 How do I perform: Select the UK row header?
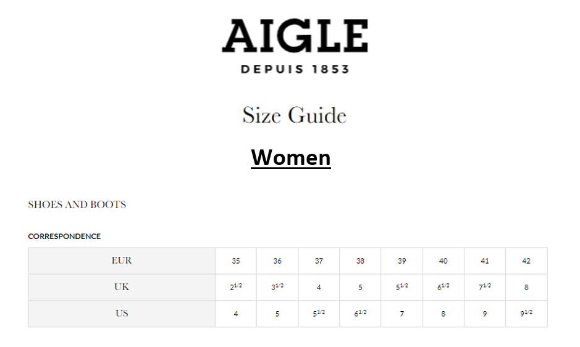122,287
